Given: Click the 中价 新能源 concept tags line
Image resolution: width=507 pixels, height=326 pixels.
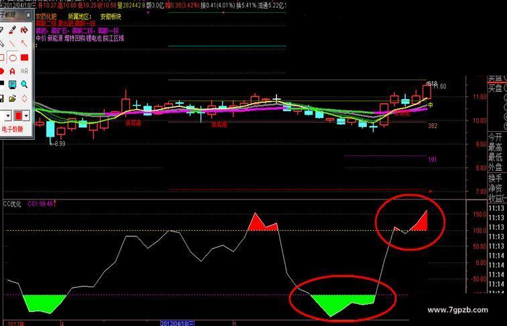Looking at the screenshot, I should coord(80,38).
